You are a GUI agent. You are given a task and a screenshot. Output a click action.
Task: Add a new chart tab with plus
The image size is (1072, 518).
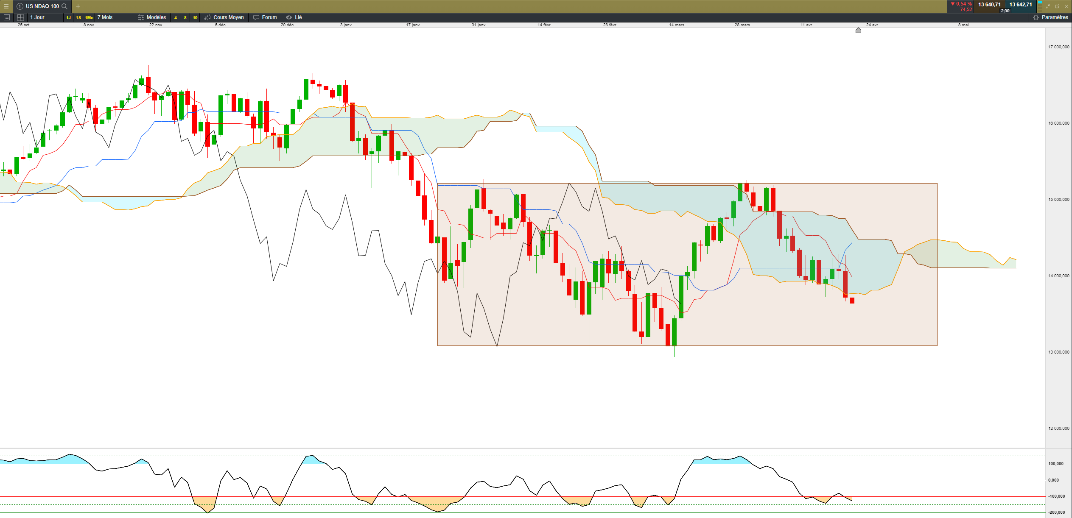point(78,6)
